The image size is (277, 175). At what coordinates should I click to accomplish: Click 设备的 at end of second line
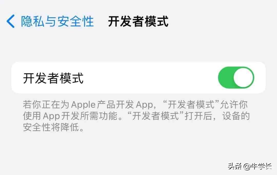236,116
